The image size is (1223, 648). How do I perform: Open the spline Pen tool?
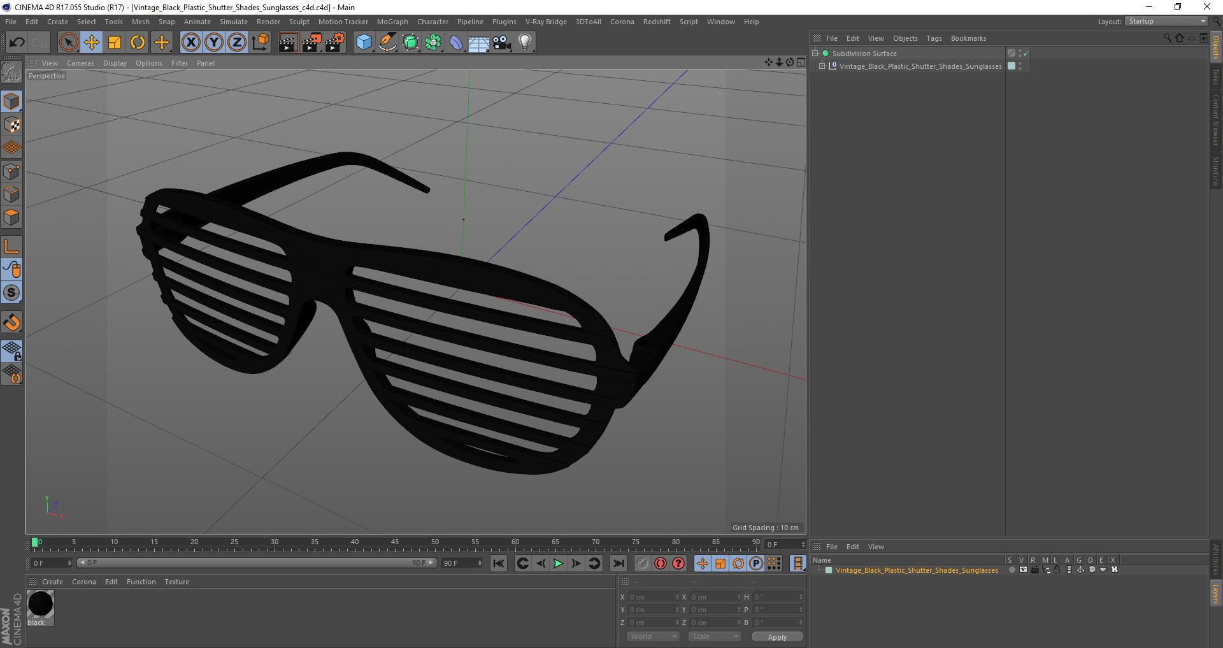click(x=387, y=42)
